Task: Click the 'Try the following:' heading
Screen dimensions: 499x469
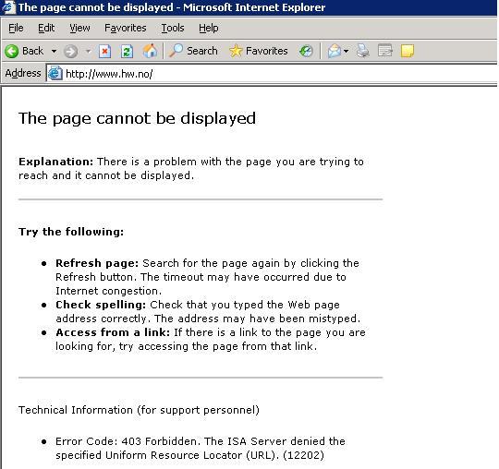Action: [x=71, y=232]
